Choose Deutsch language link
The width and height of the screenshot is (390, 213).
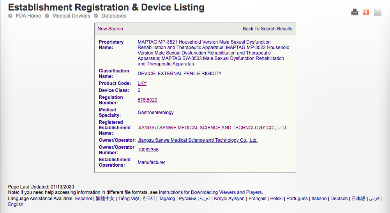click(339, 199)
